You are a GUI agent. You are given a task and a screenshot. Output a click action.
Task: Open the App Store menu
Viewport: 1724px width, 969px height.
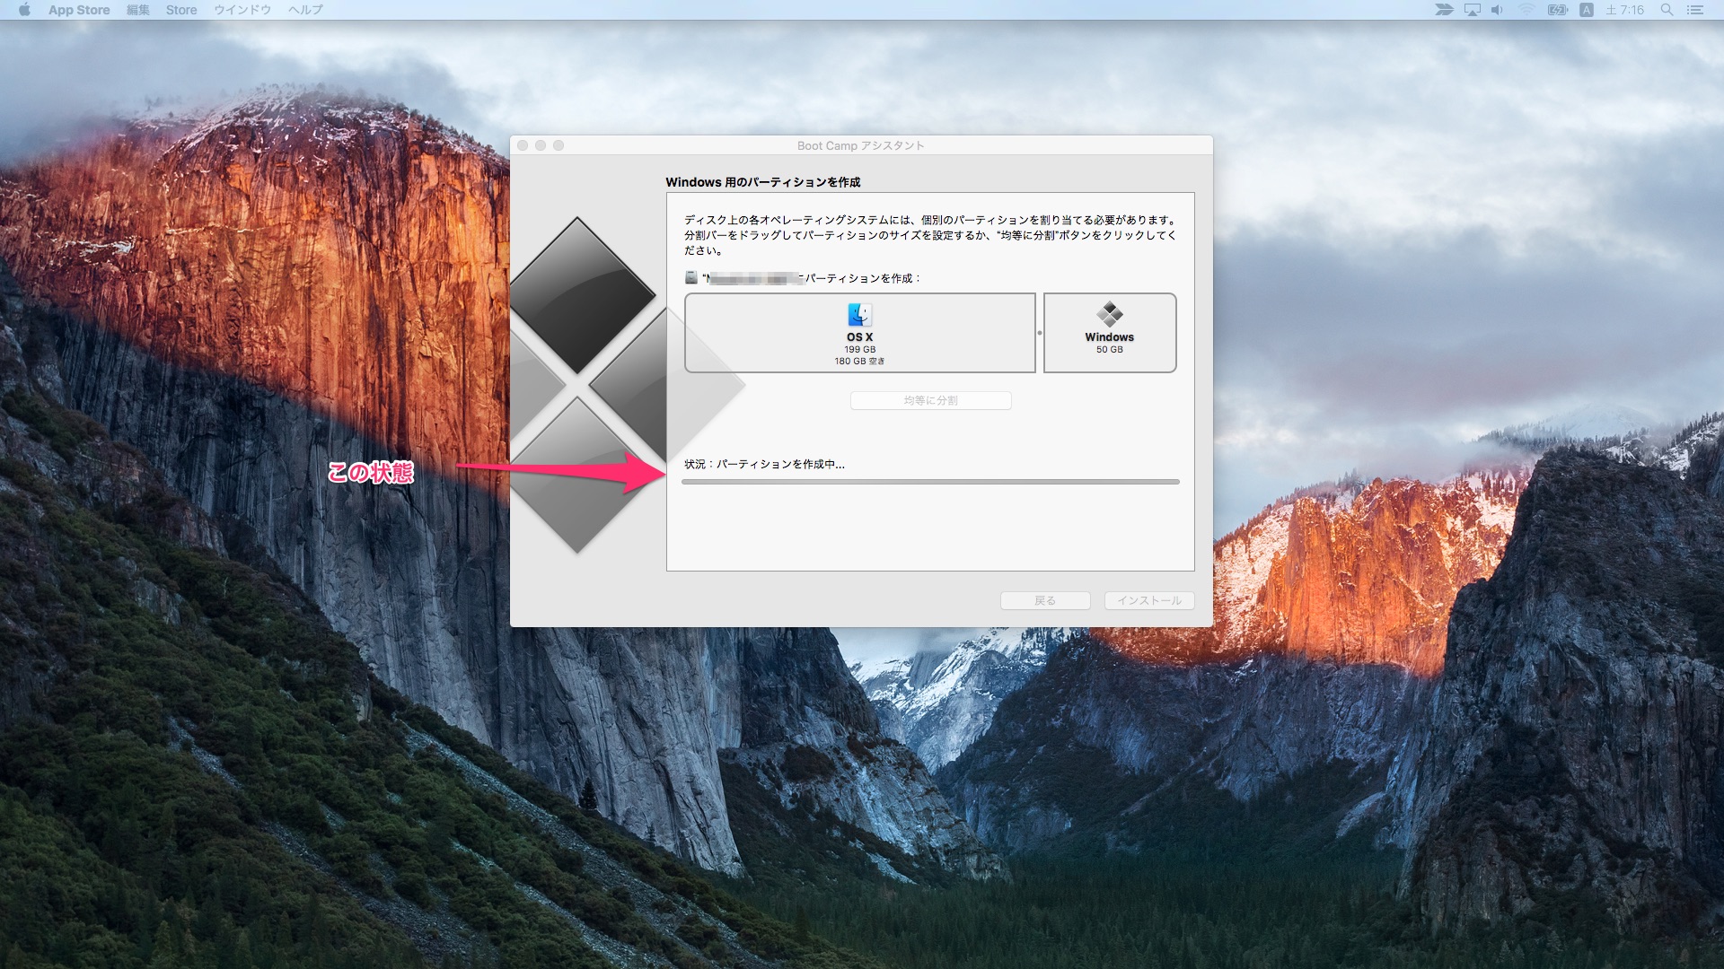point(79,10)
